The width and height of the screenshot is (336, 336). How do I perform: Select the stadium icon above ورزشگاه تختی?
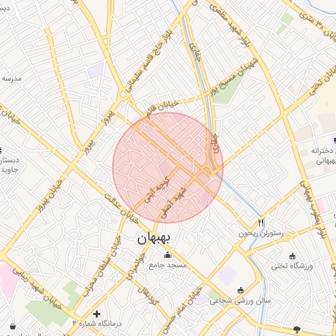pyautogui.click(x=292, y=256)
